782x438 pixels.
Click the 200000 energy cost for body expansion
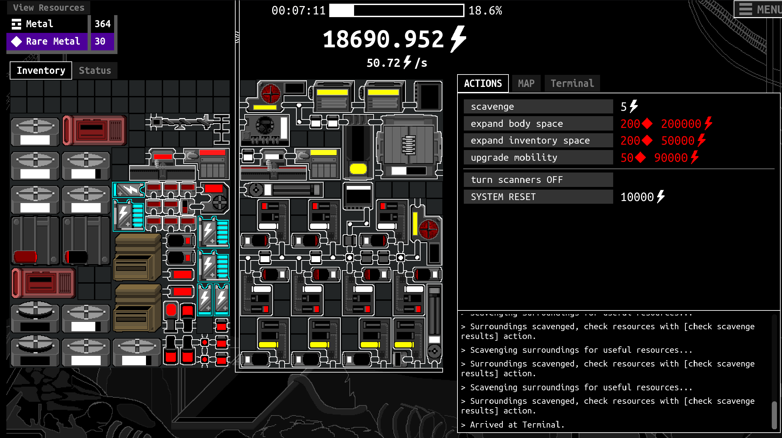click(x=686, y=124)
